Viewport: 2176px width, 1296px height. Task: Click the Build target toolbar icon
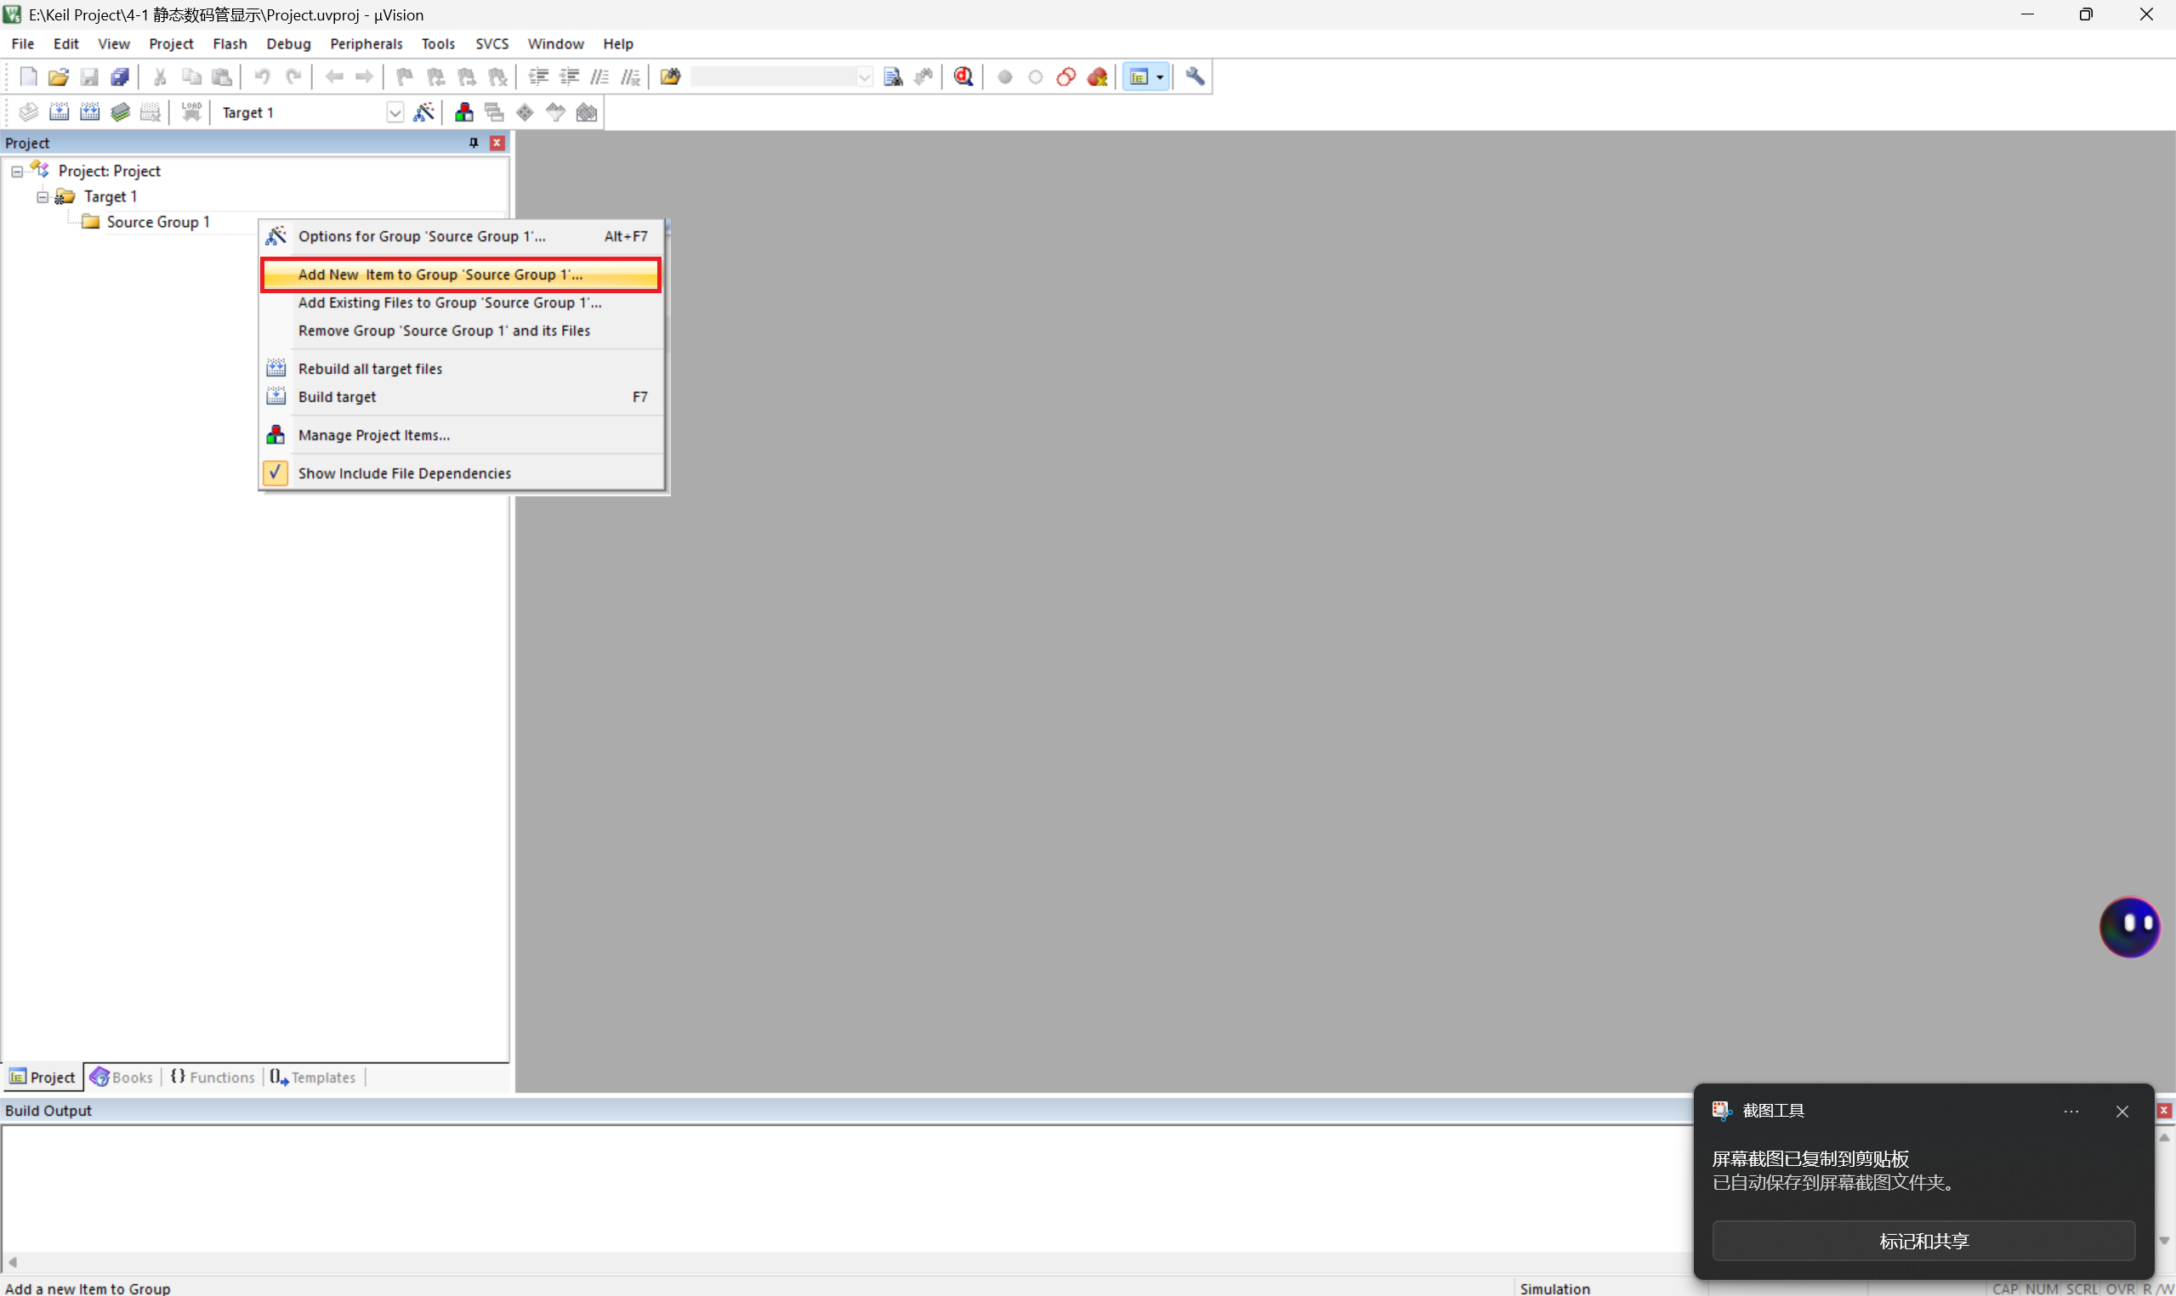coord(59,112)
